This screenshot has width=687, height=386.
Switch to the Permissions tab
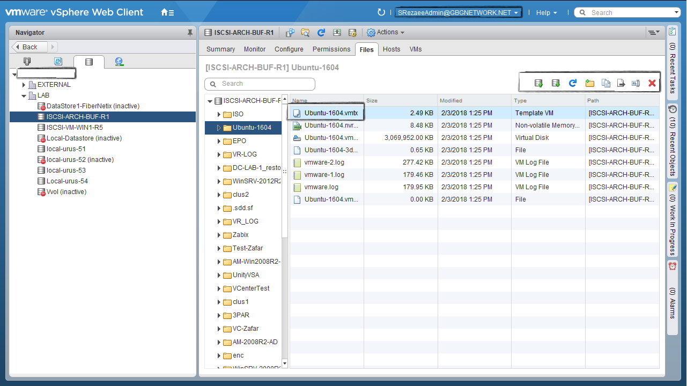[x=331, y=49]
